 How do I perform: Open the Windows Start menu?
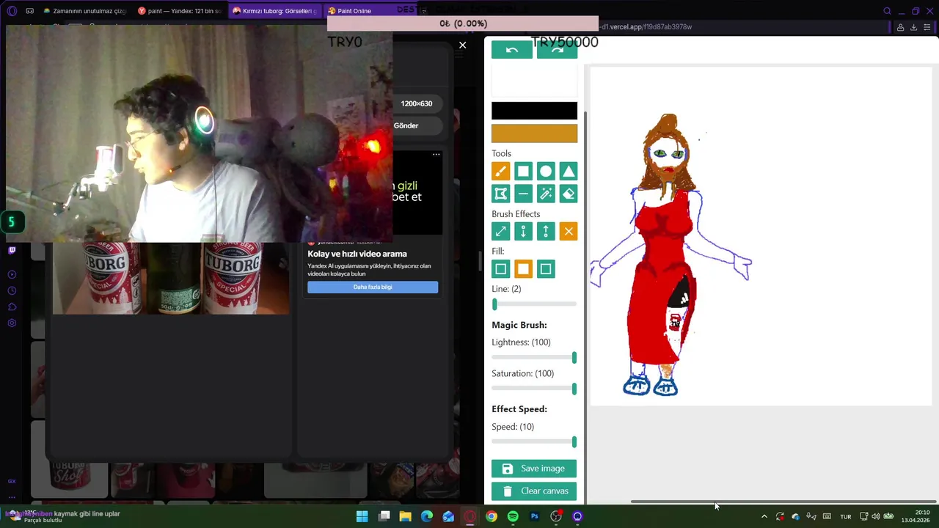click(x=362, y=516)
